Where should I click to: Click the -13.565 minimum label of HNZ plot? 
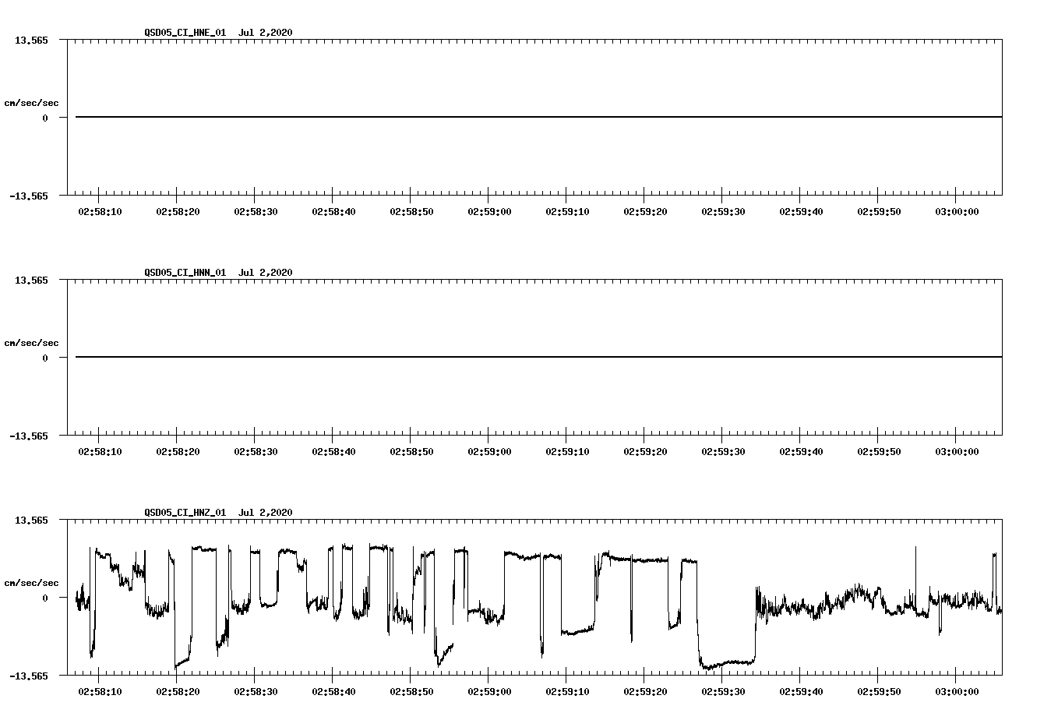[x=29, y=676]
